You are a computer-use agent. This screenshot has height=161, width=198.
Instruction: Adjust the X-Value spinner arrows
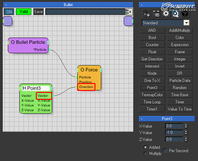186,126
